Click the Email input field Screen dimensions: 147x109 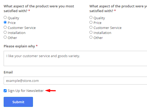point(75,81)
